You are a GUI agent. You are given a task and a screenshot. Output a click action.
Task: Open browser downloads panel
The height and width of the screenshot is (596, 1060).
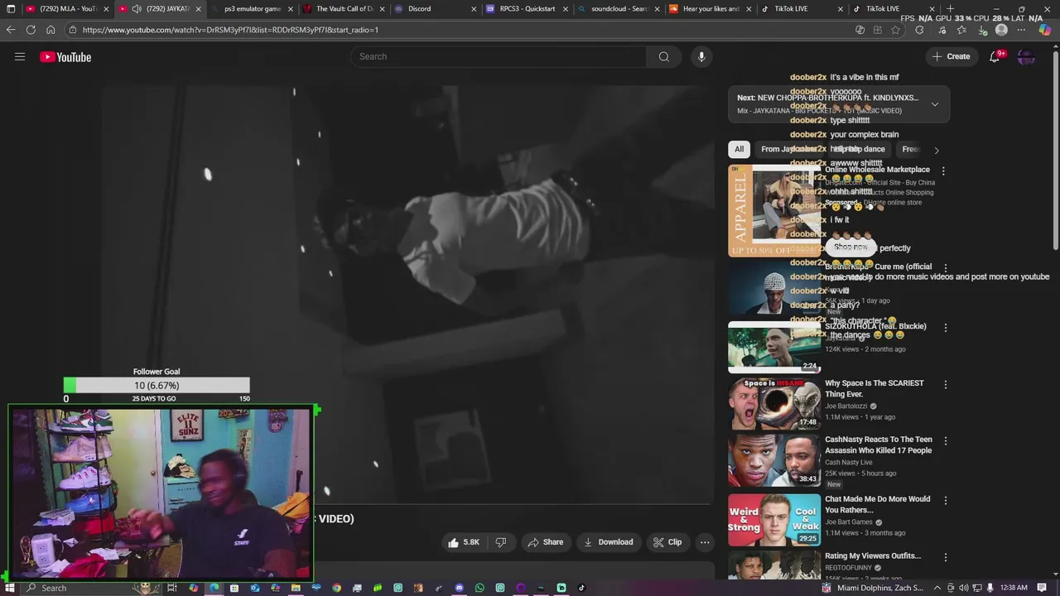982,30
